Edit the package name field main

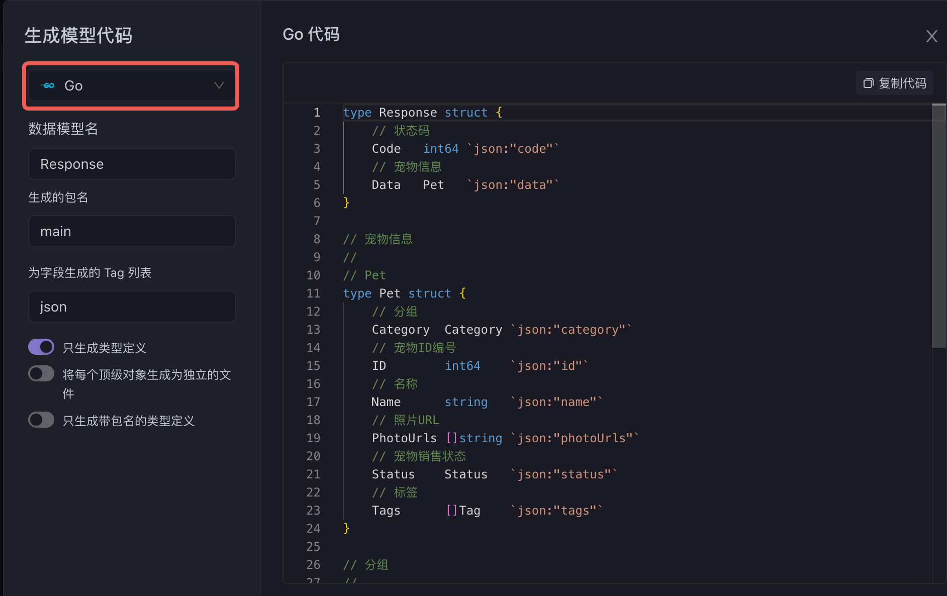pos(132,231)
